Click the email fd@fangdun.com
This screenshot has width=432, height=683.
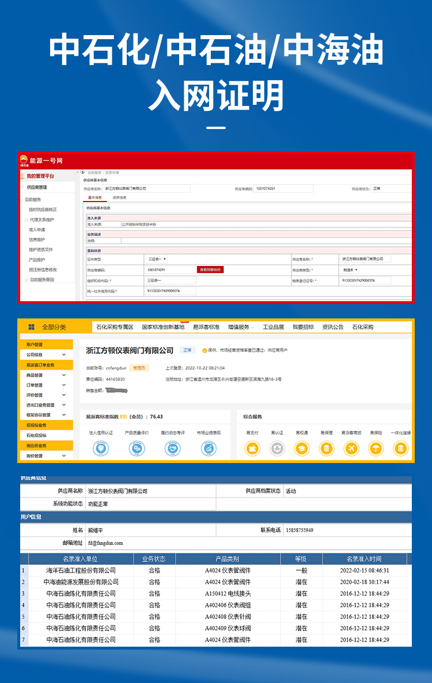click(105, 543)
